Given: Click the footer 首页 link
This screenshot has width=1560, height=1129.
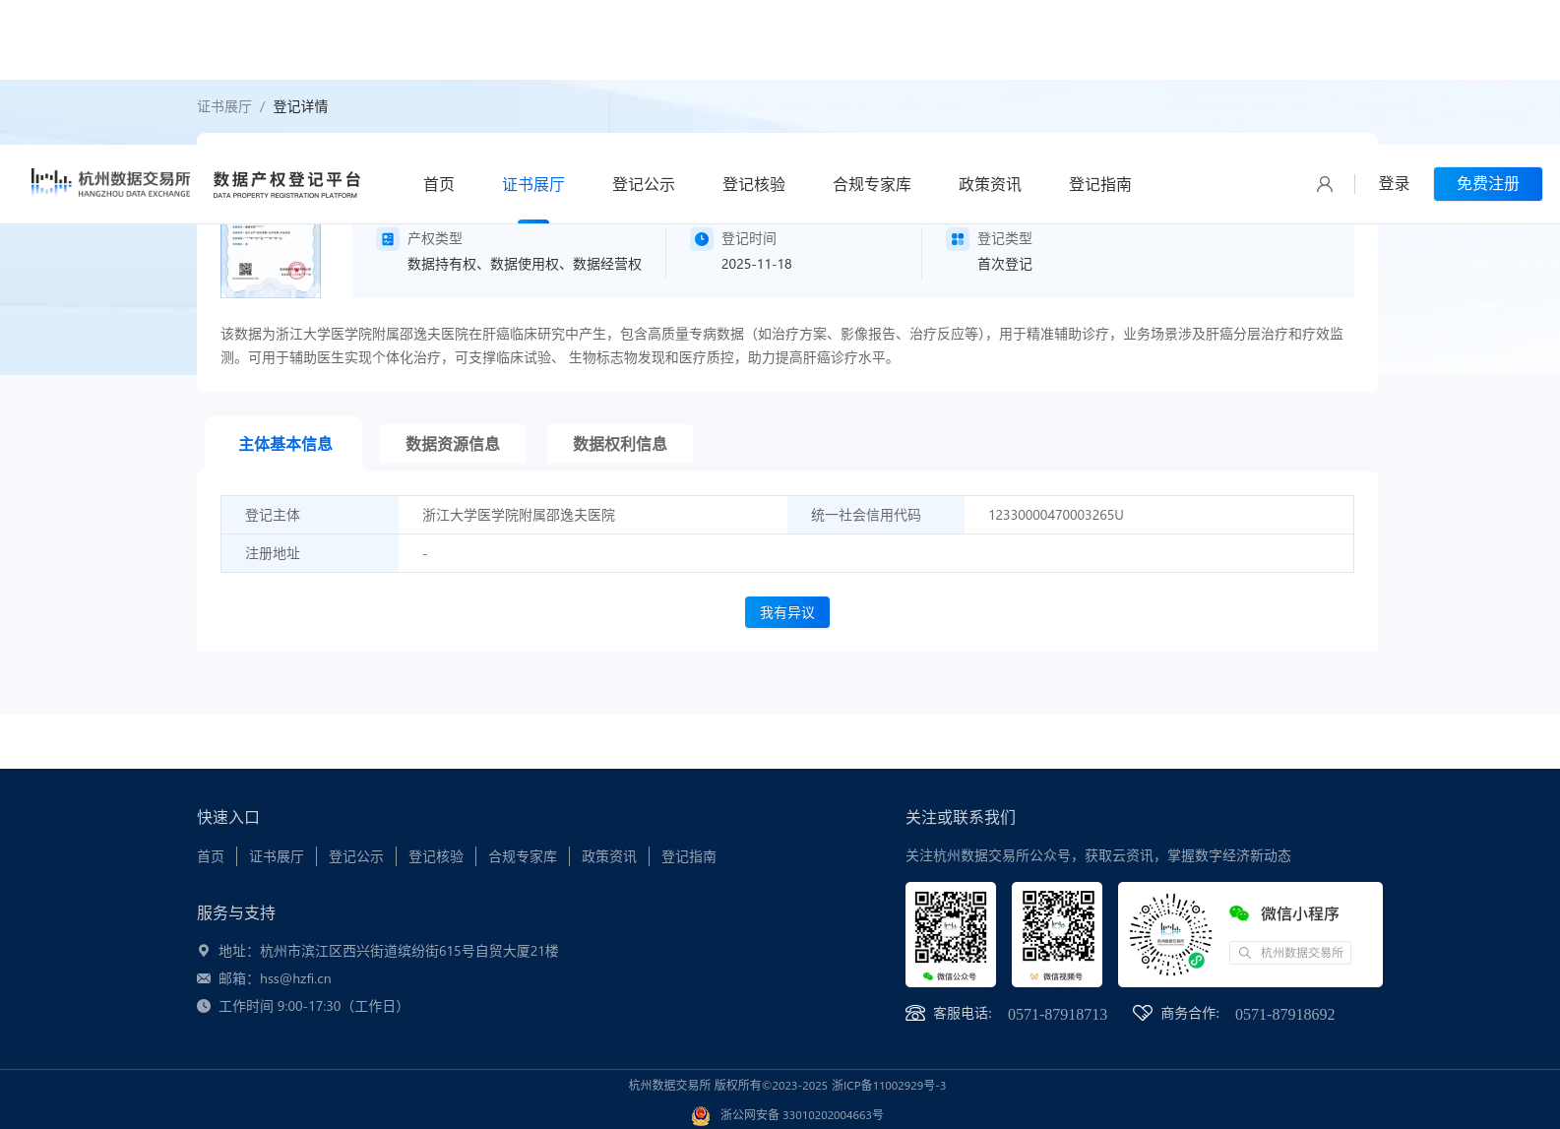Looking at the screenshot, I should [211, 856].
